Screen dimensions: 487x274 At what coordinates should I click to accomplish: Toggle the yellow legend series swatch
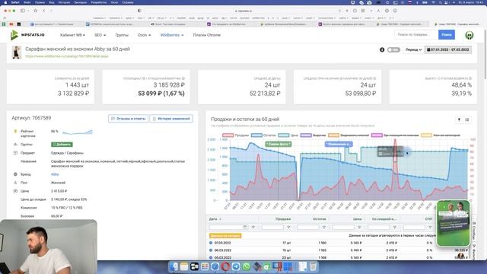click(426, 135)
